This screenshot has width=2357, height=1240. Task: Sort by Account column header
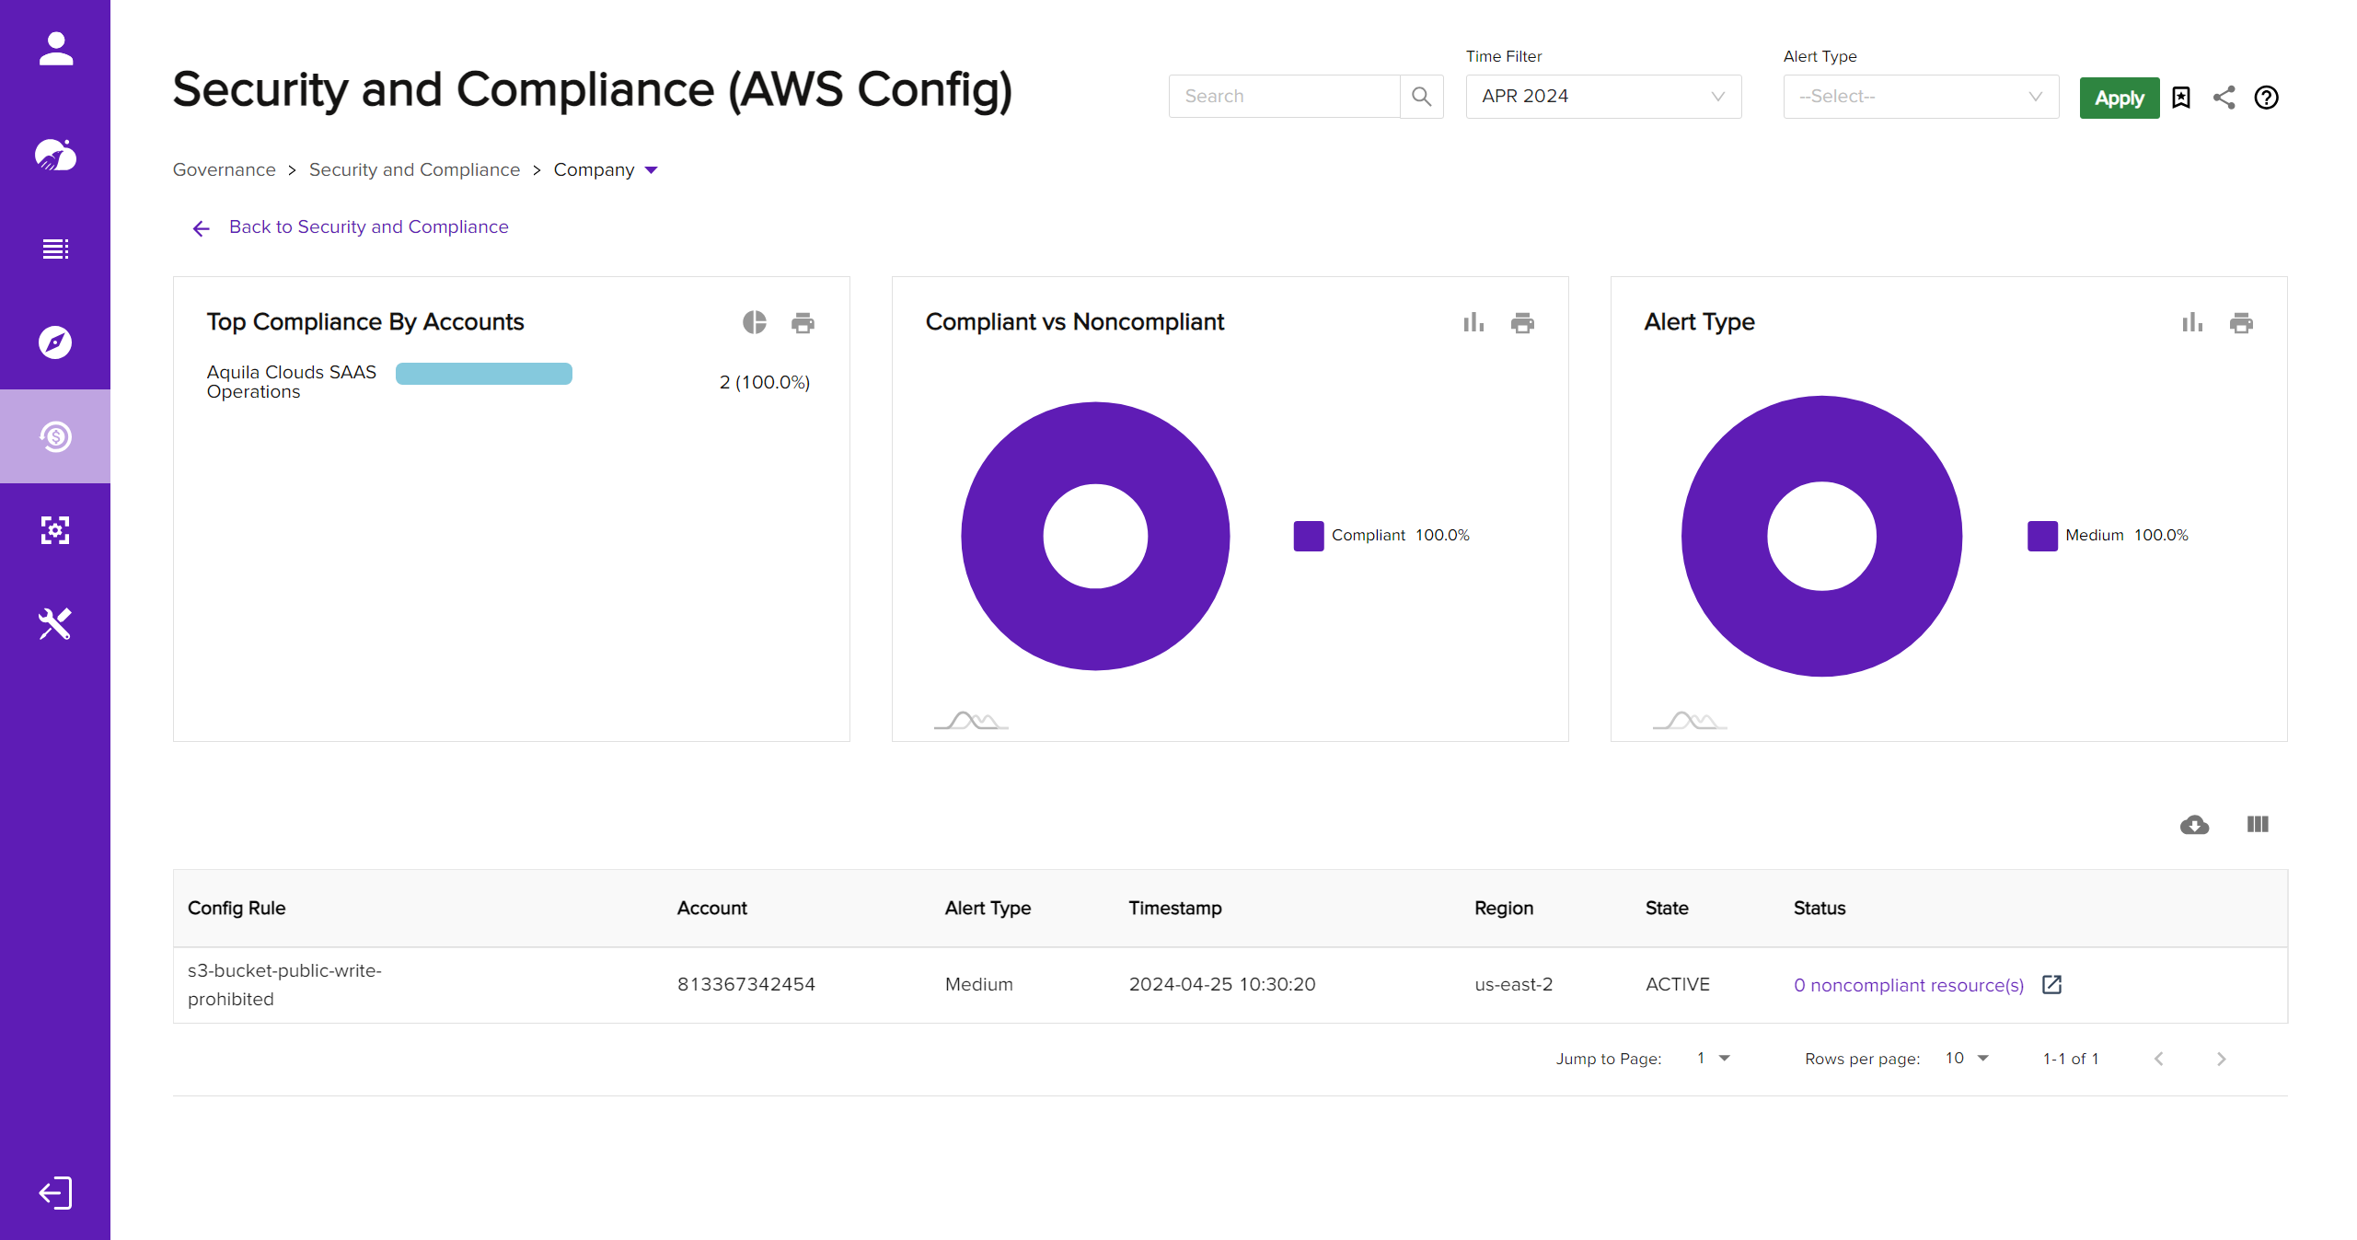pos(711,909)
